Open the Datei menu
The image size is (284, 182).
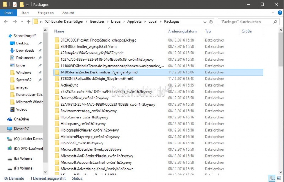(x=8, y=13)
